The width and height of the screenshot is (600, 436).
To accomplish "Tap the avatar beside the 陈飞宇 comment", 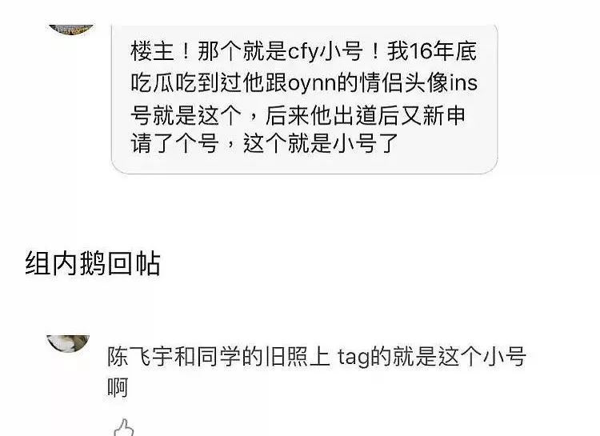I will point(68,343).
